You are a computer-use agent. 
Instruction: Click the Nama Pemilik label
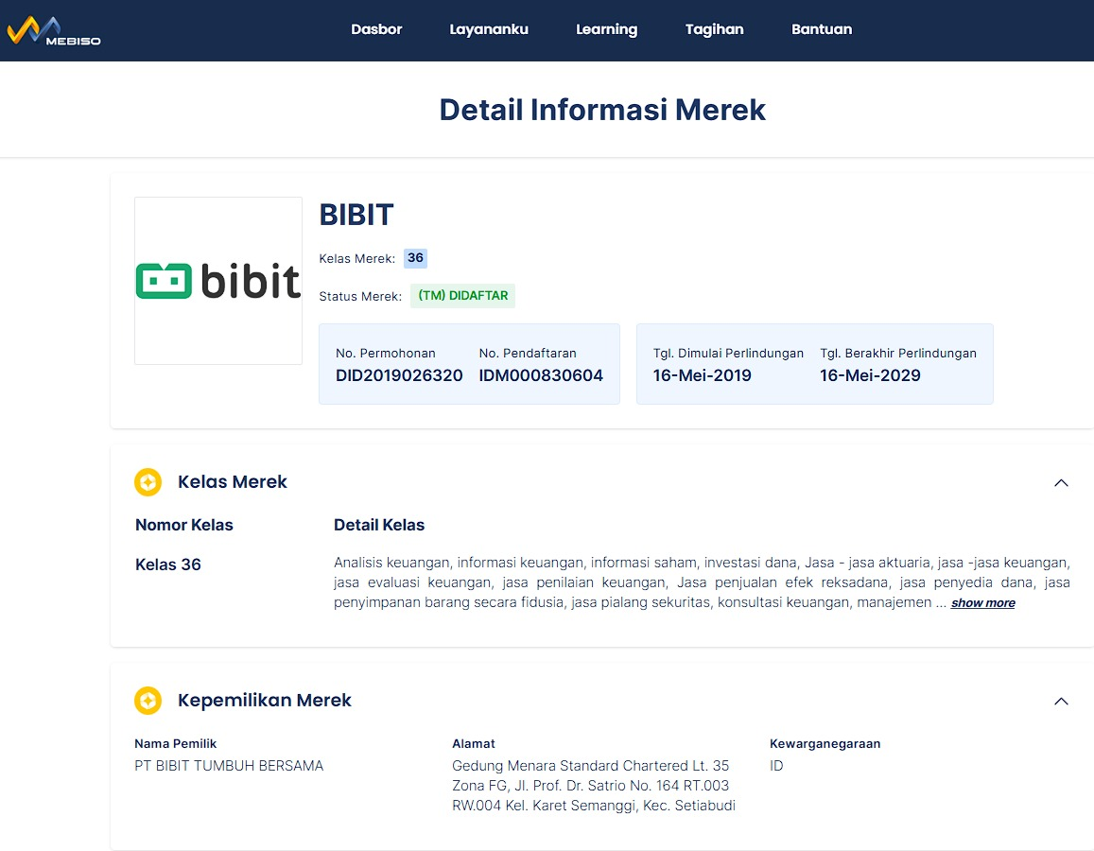(175, 743)
